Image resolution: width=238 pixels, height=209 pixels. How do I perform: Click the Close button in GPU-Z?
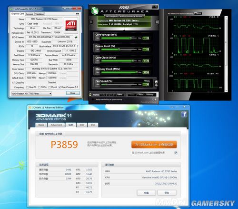pyautogui.click(x=73, y=93)
